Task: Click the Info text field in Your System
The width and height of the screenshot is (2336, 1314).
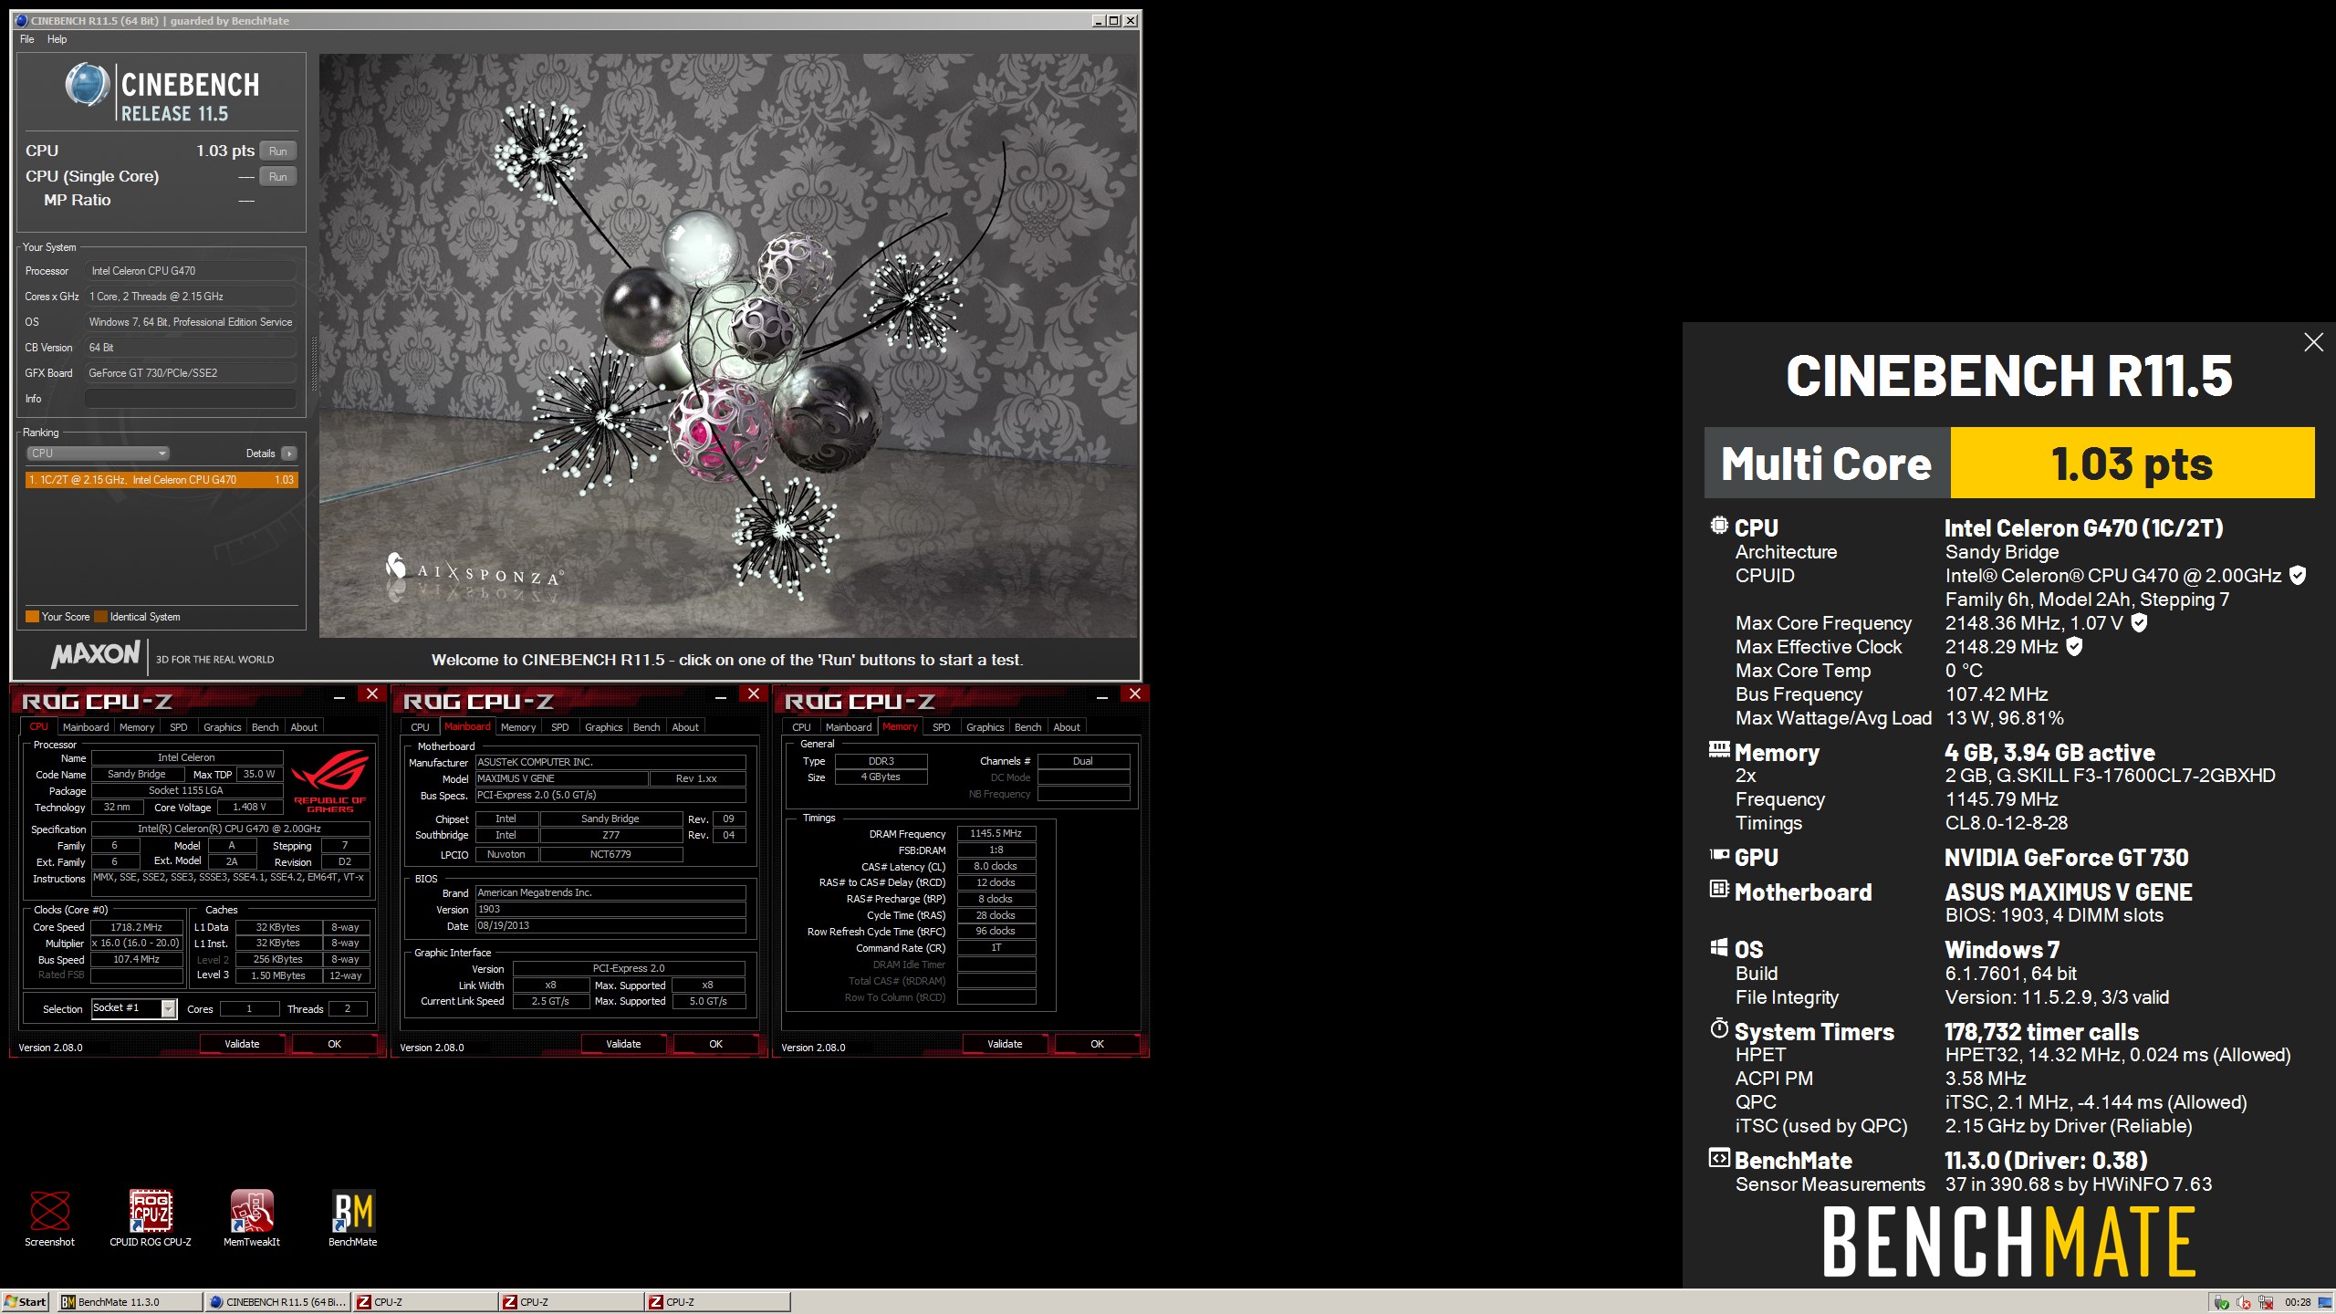Action: (190, 399)
